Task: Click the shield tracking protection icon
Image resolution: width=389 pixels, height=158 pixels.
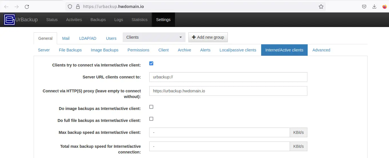Action: (x=70, y=7)
